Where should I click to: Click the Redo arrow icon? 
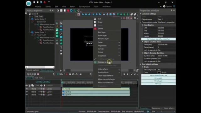coord(79,10)
